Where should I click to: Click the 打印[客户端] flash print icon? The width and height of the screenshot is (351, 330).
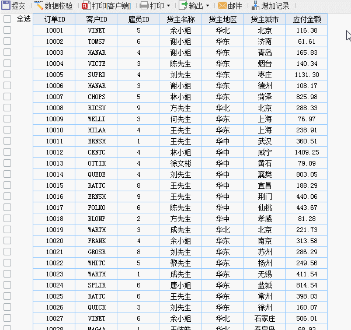click(86, 6)
